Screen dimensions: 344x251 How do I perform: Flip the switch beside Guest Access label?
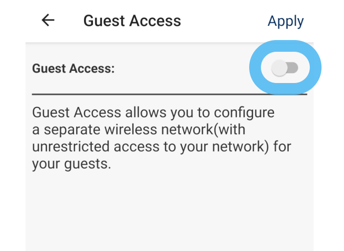pyautogui.click(x=285, y=68)
